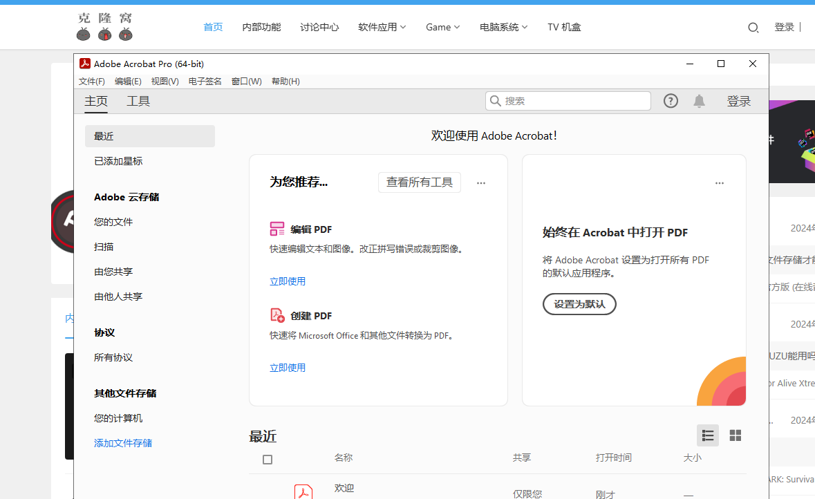The image size is (815, 499).
Task: Open 所有协议 in the sidebar
Action: click(113, 357)
